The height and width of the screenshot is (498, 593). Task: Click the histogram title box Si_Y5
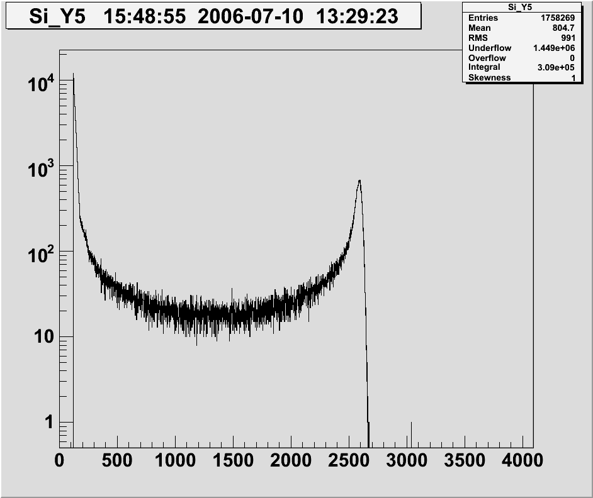pos(213,16)
